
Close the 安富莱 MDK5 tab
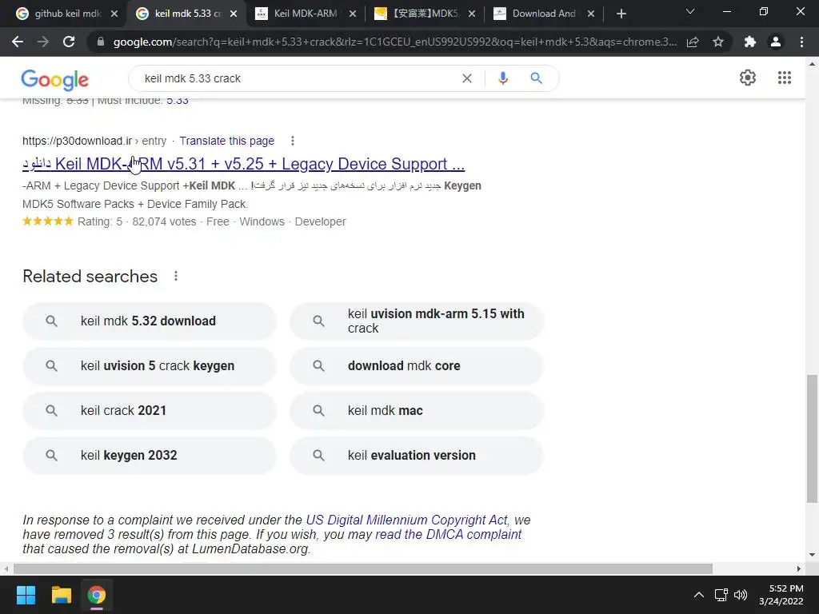click(x=472, y=14)
